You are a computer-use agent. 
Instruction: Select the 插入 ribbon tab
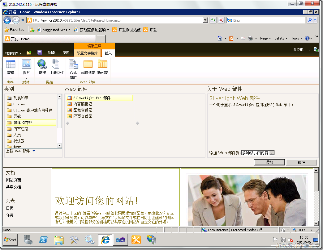(108, 53)
